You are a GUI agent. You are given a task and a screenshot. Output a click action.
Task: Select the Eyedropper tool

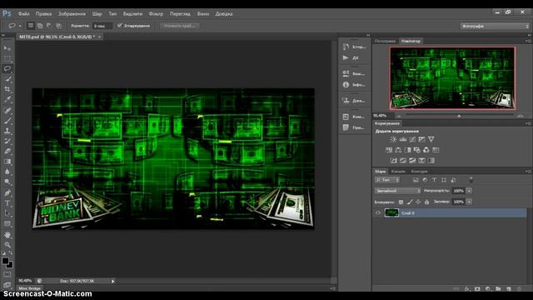point(7,100)
